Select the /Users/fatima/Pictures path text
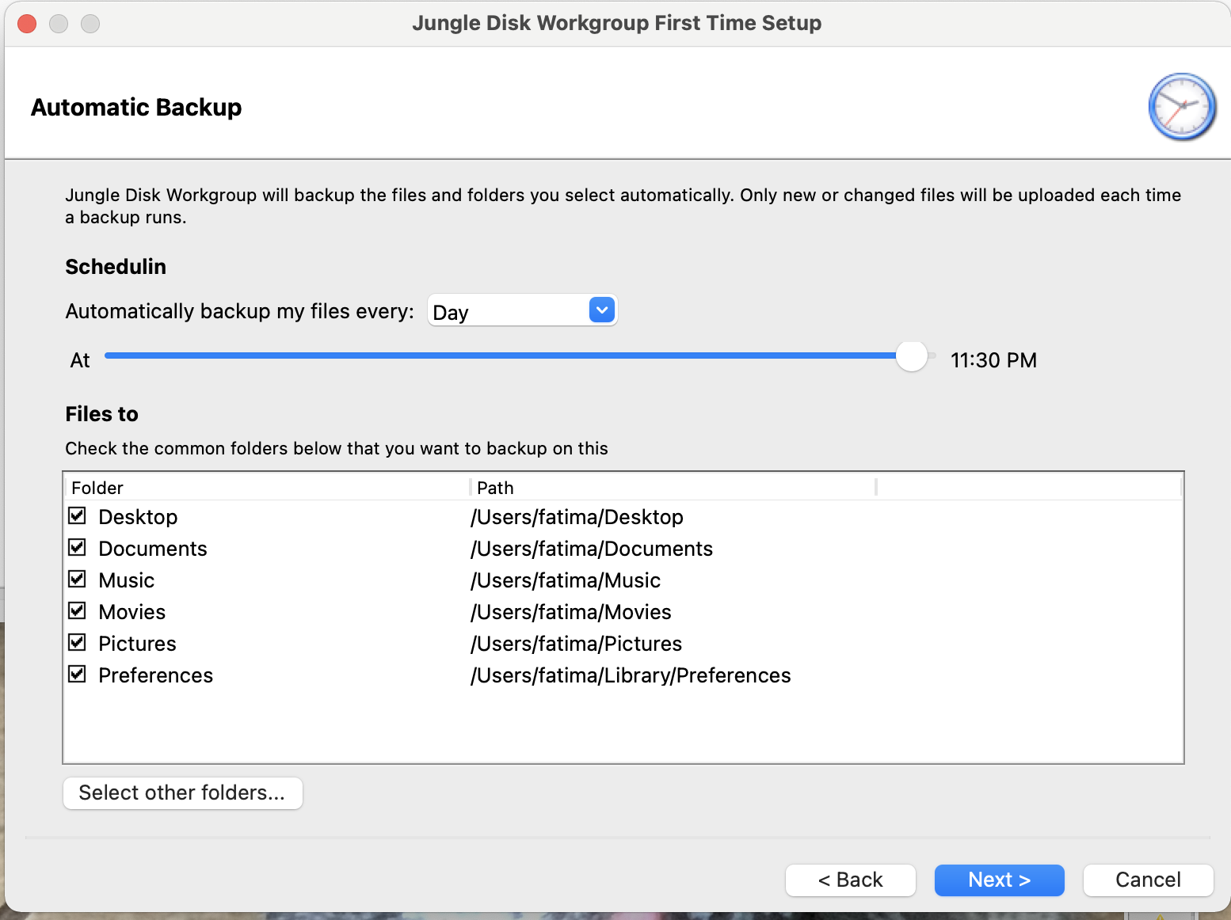The width and height of the screenshot is (1231, 920). pyautogui.click(x=576, y=644)
